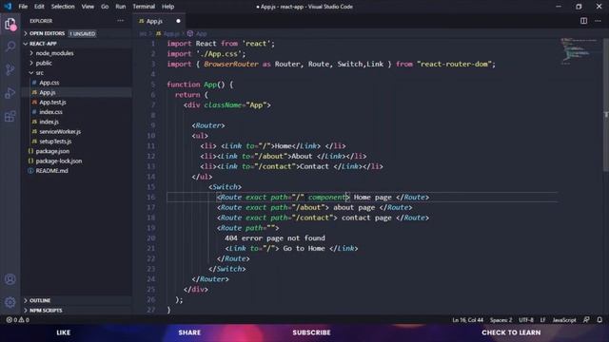
Task: Click the feedback icon in status bar
Action: click(586, 320)
